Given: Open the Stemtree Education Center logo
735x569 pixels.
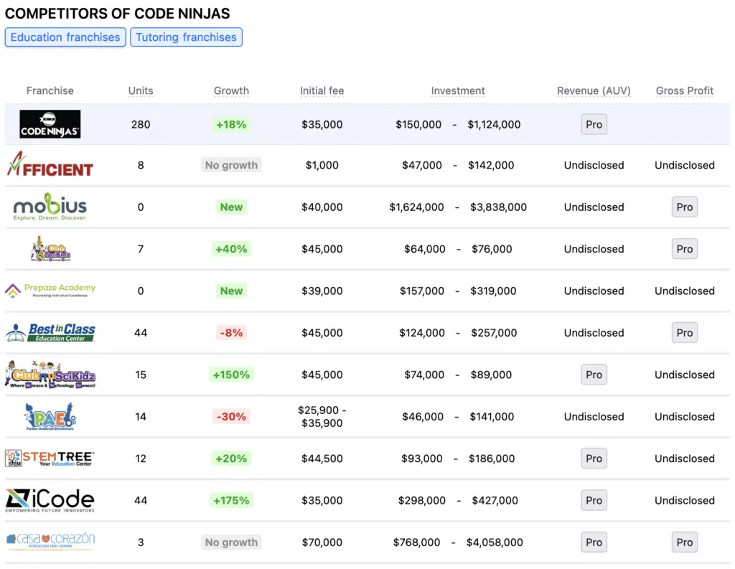Looking at the screenshot, I should point(50,459).
